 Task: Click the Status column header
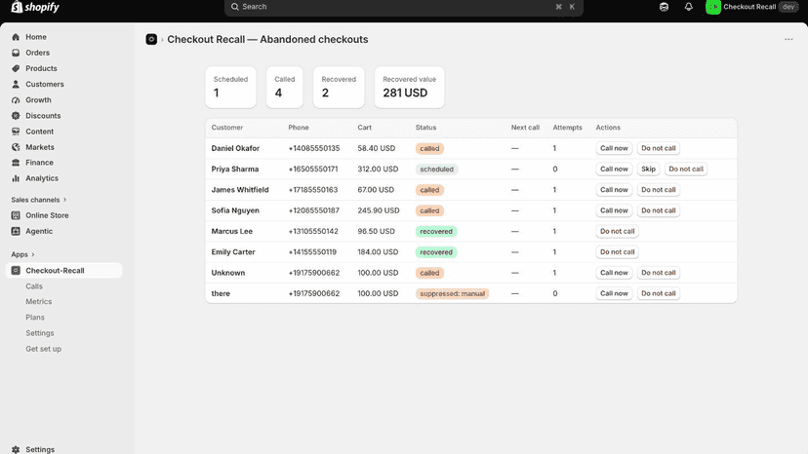click(x=425, y=128)
